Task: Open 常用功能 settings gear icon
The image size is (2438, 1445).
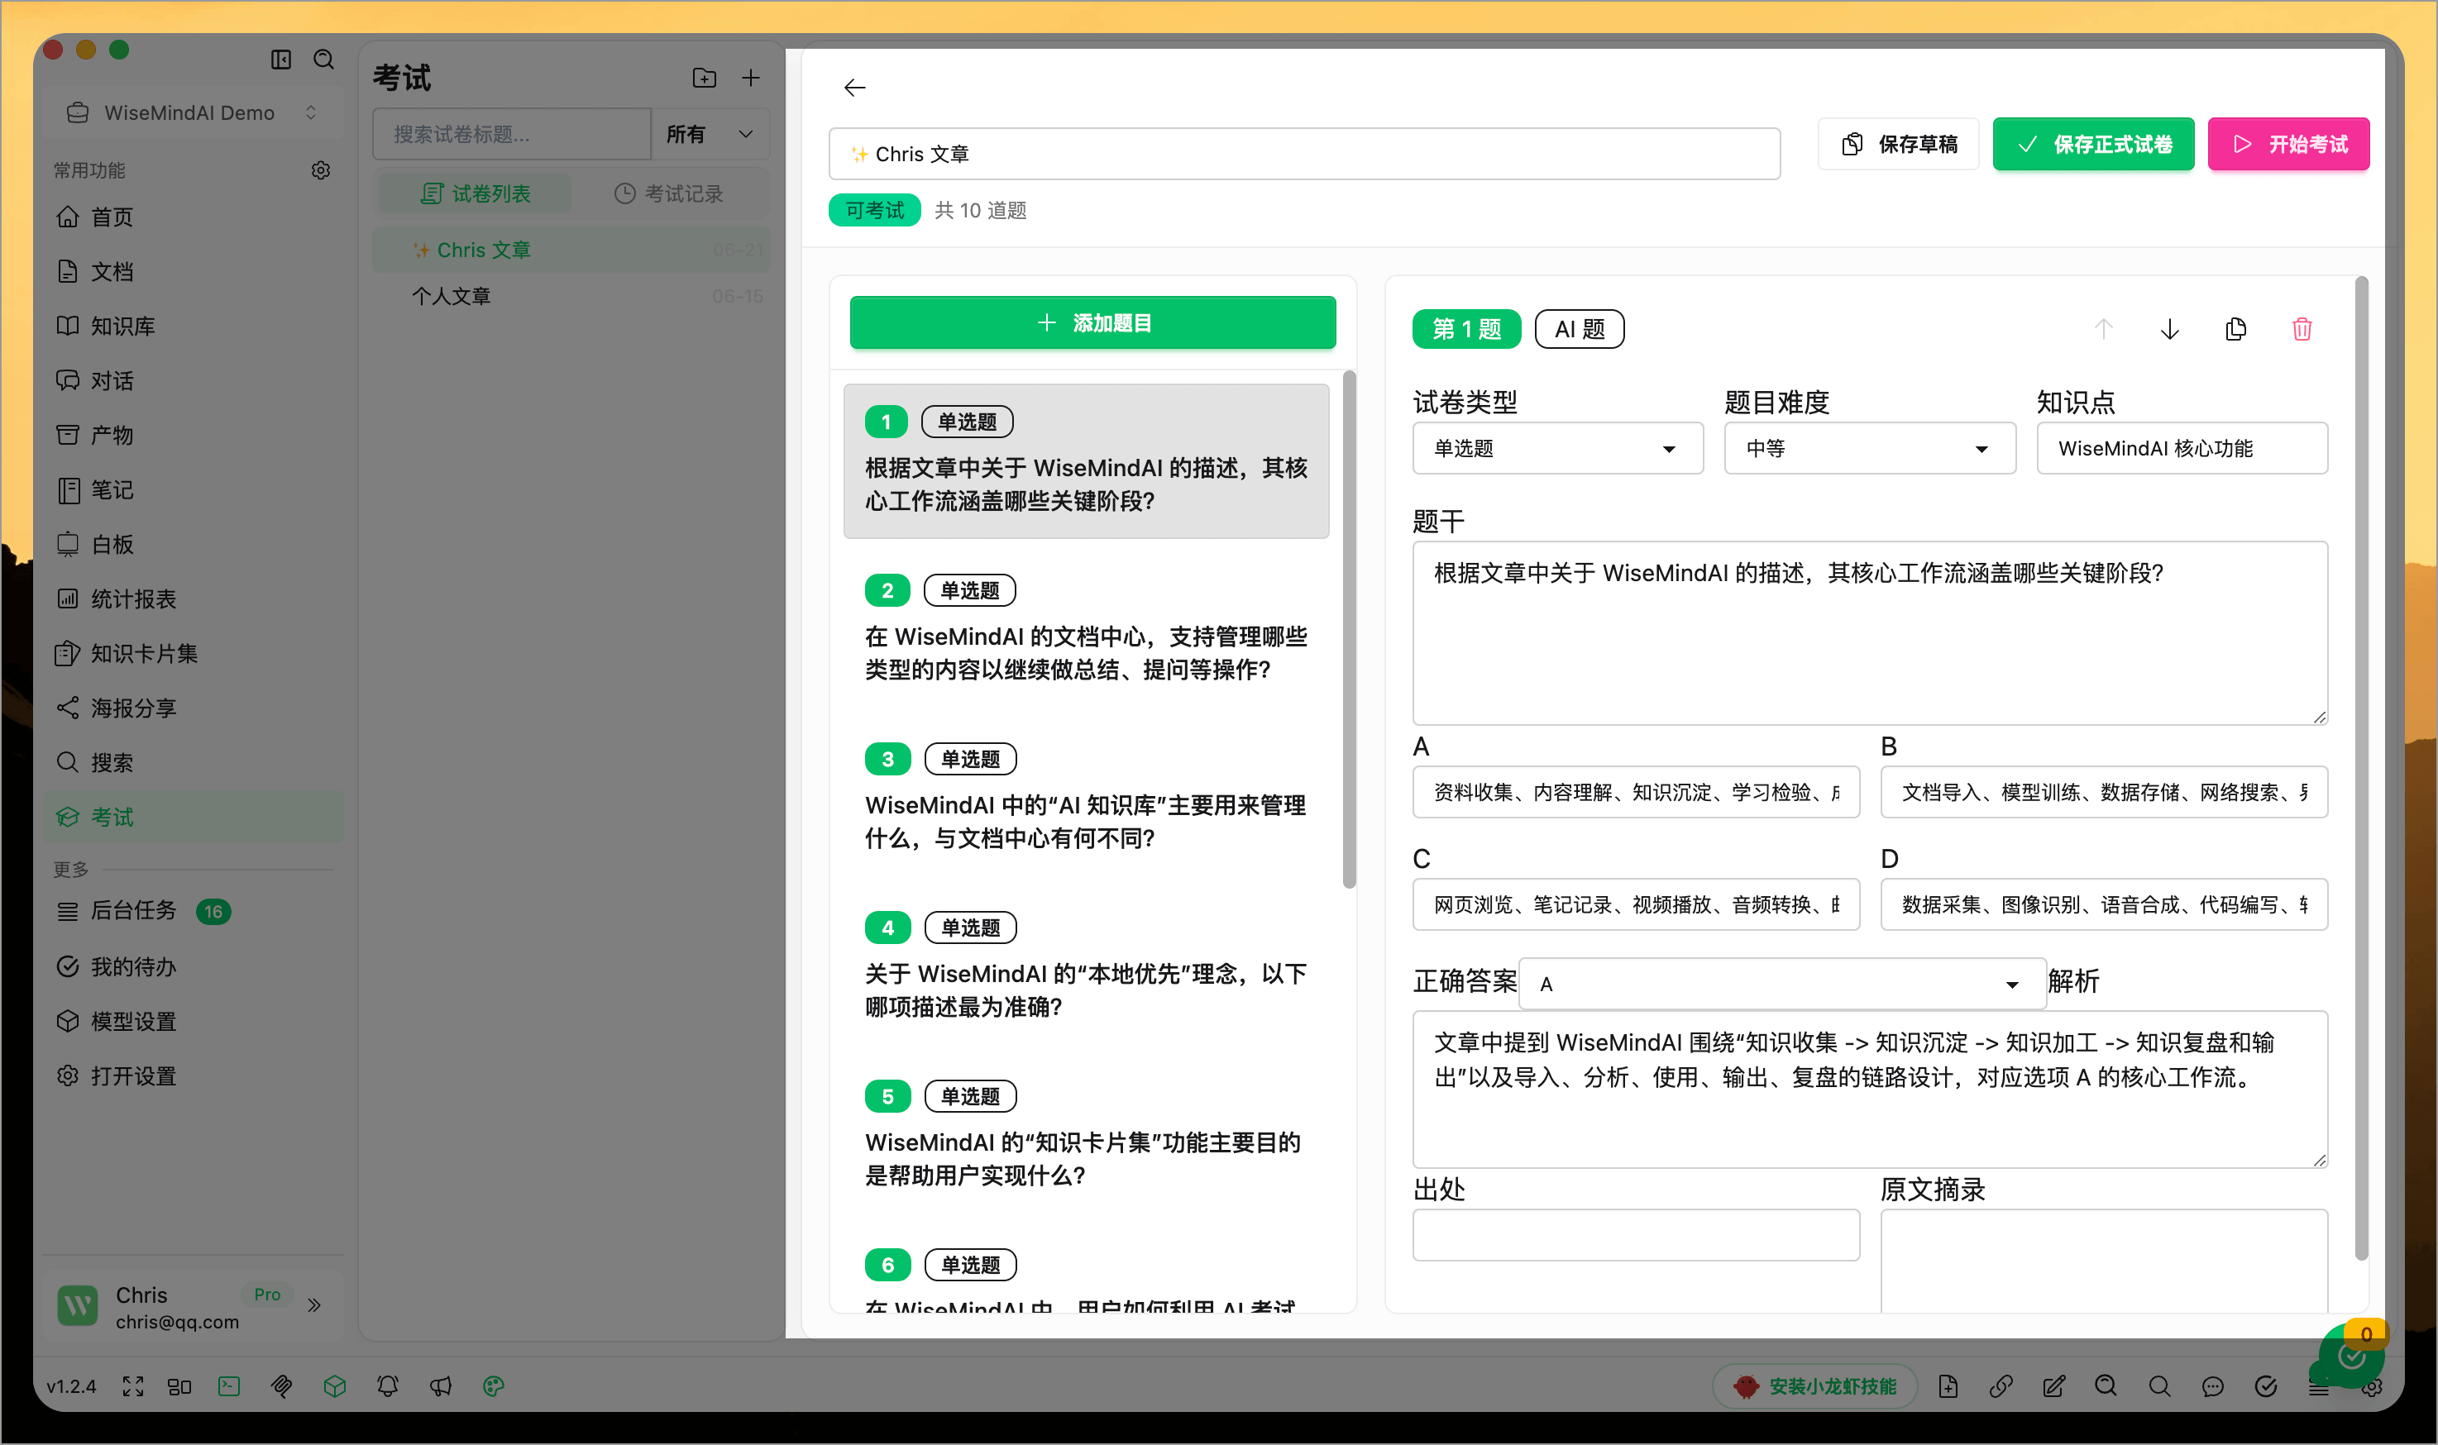Action: pos(320,170)
